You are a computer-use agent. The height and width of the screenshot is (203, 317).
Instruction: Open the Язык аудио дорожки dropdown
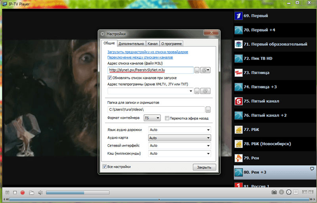coord(180,130)
